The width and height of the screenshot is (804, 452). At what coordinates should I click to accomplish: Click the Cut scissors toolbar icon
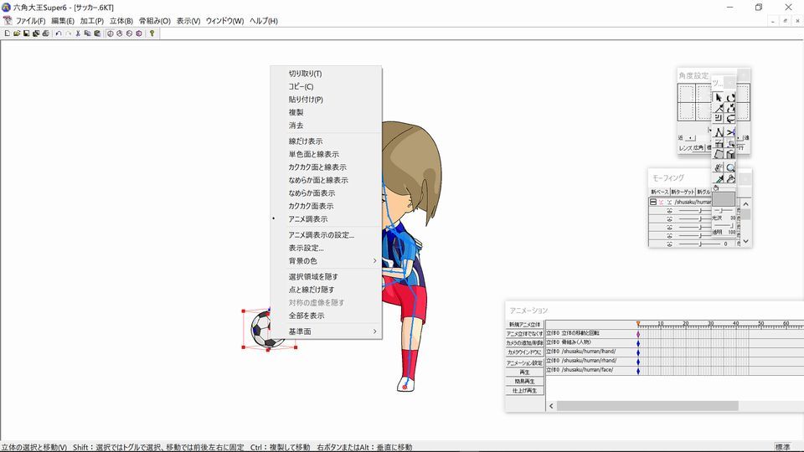pos(78,33)
